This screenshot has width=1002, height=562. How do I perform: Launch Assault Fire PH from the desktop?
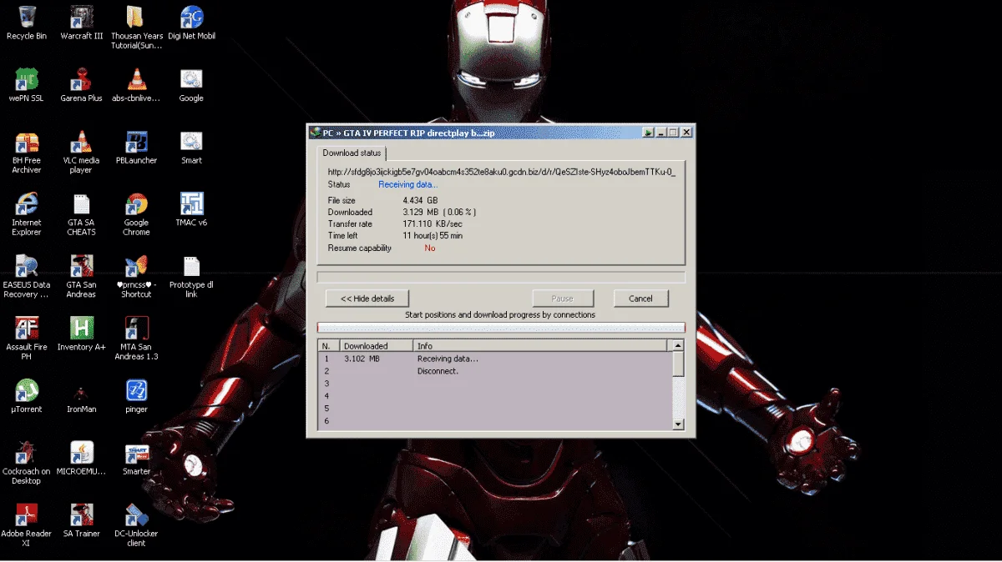(x=27, y=338)
